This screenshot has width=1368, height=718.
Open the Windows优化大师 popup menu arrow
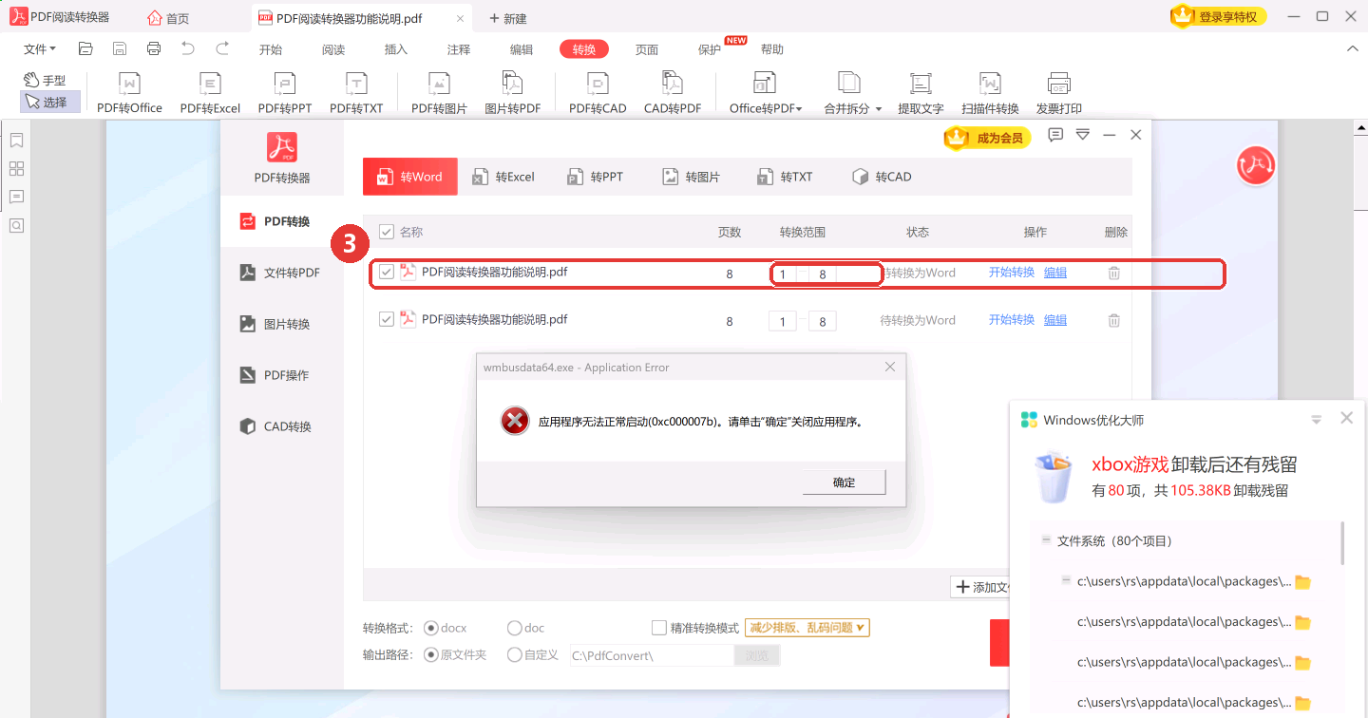click(1317, 420)
